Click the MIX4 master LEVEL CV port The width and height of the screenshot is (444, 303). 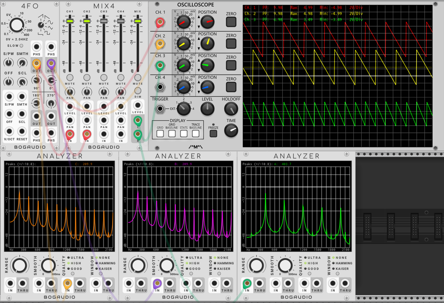pyautogui.click(x=138, y=105)
